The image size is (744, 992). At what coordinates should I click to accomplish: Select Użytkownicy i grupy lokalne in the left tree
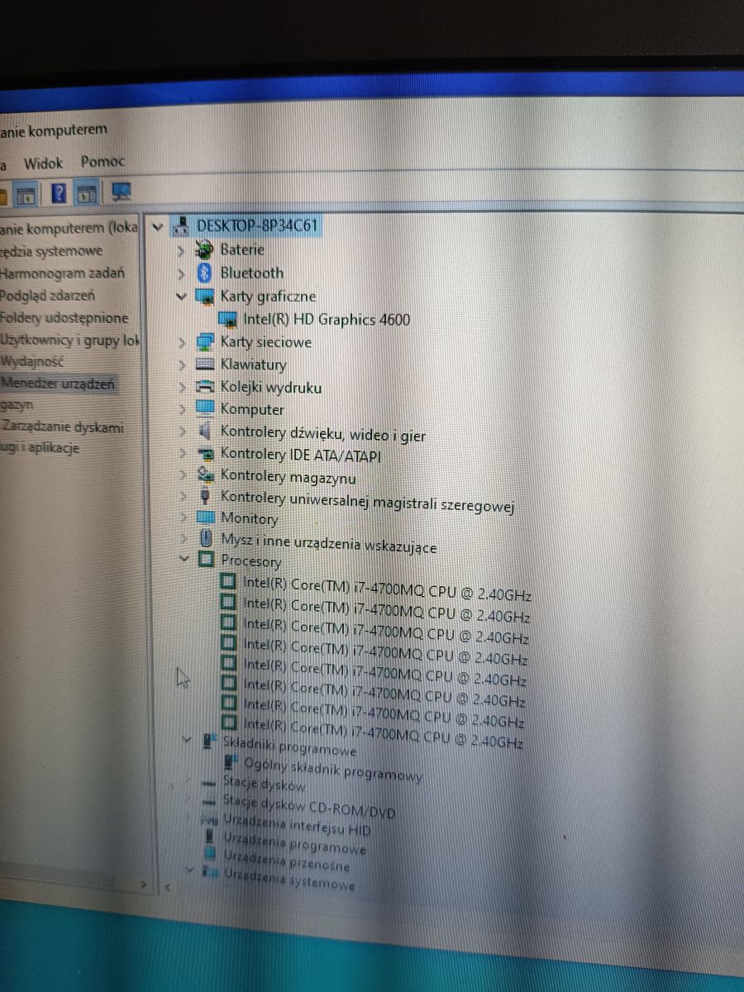click(71, 340)
